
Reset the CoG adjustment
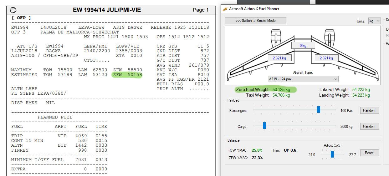[x=369, y=153]
